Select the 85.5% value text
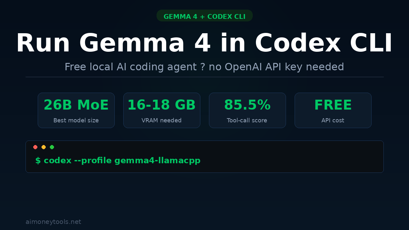Image resolution: width=409 pixels, height=230 pixels. [247, 105]
